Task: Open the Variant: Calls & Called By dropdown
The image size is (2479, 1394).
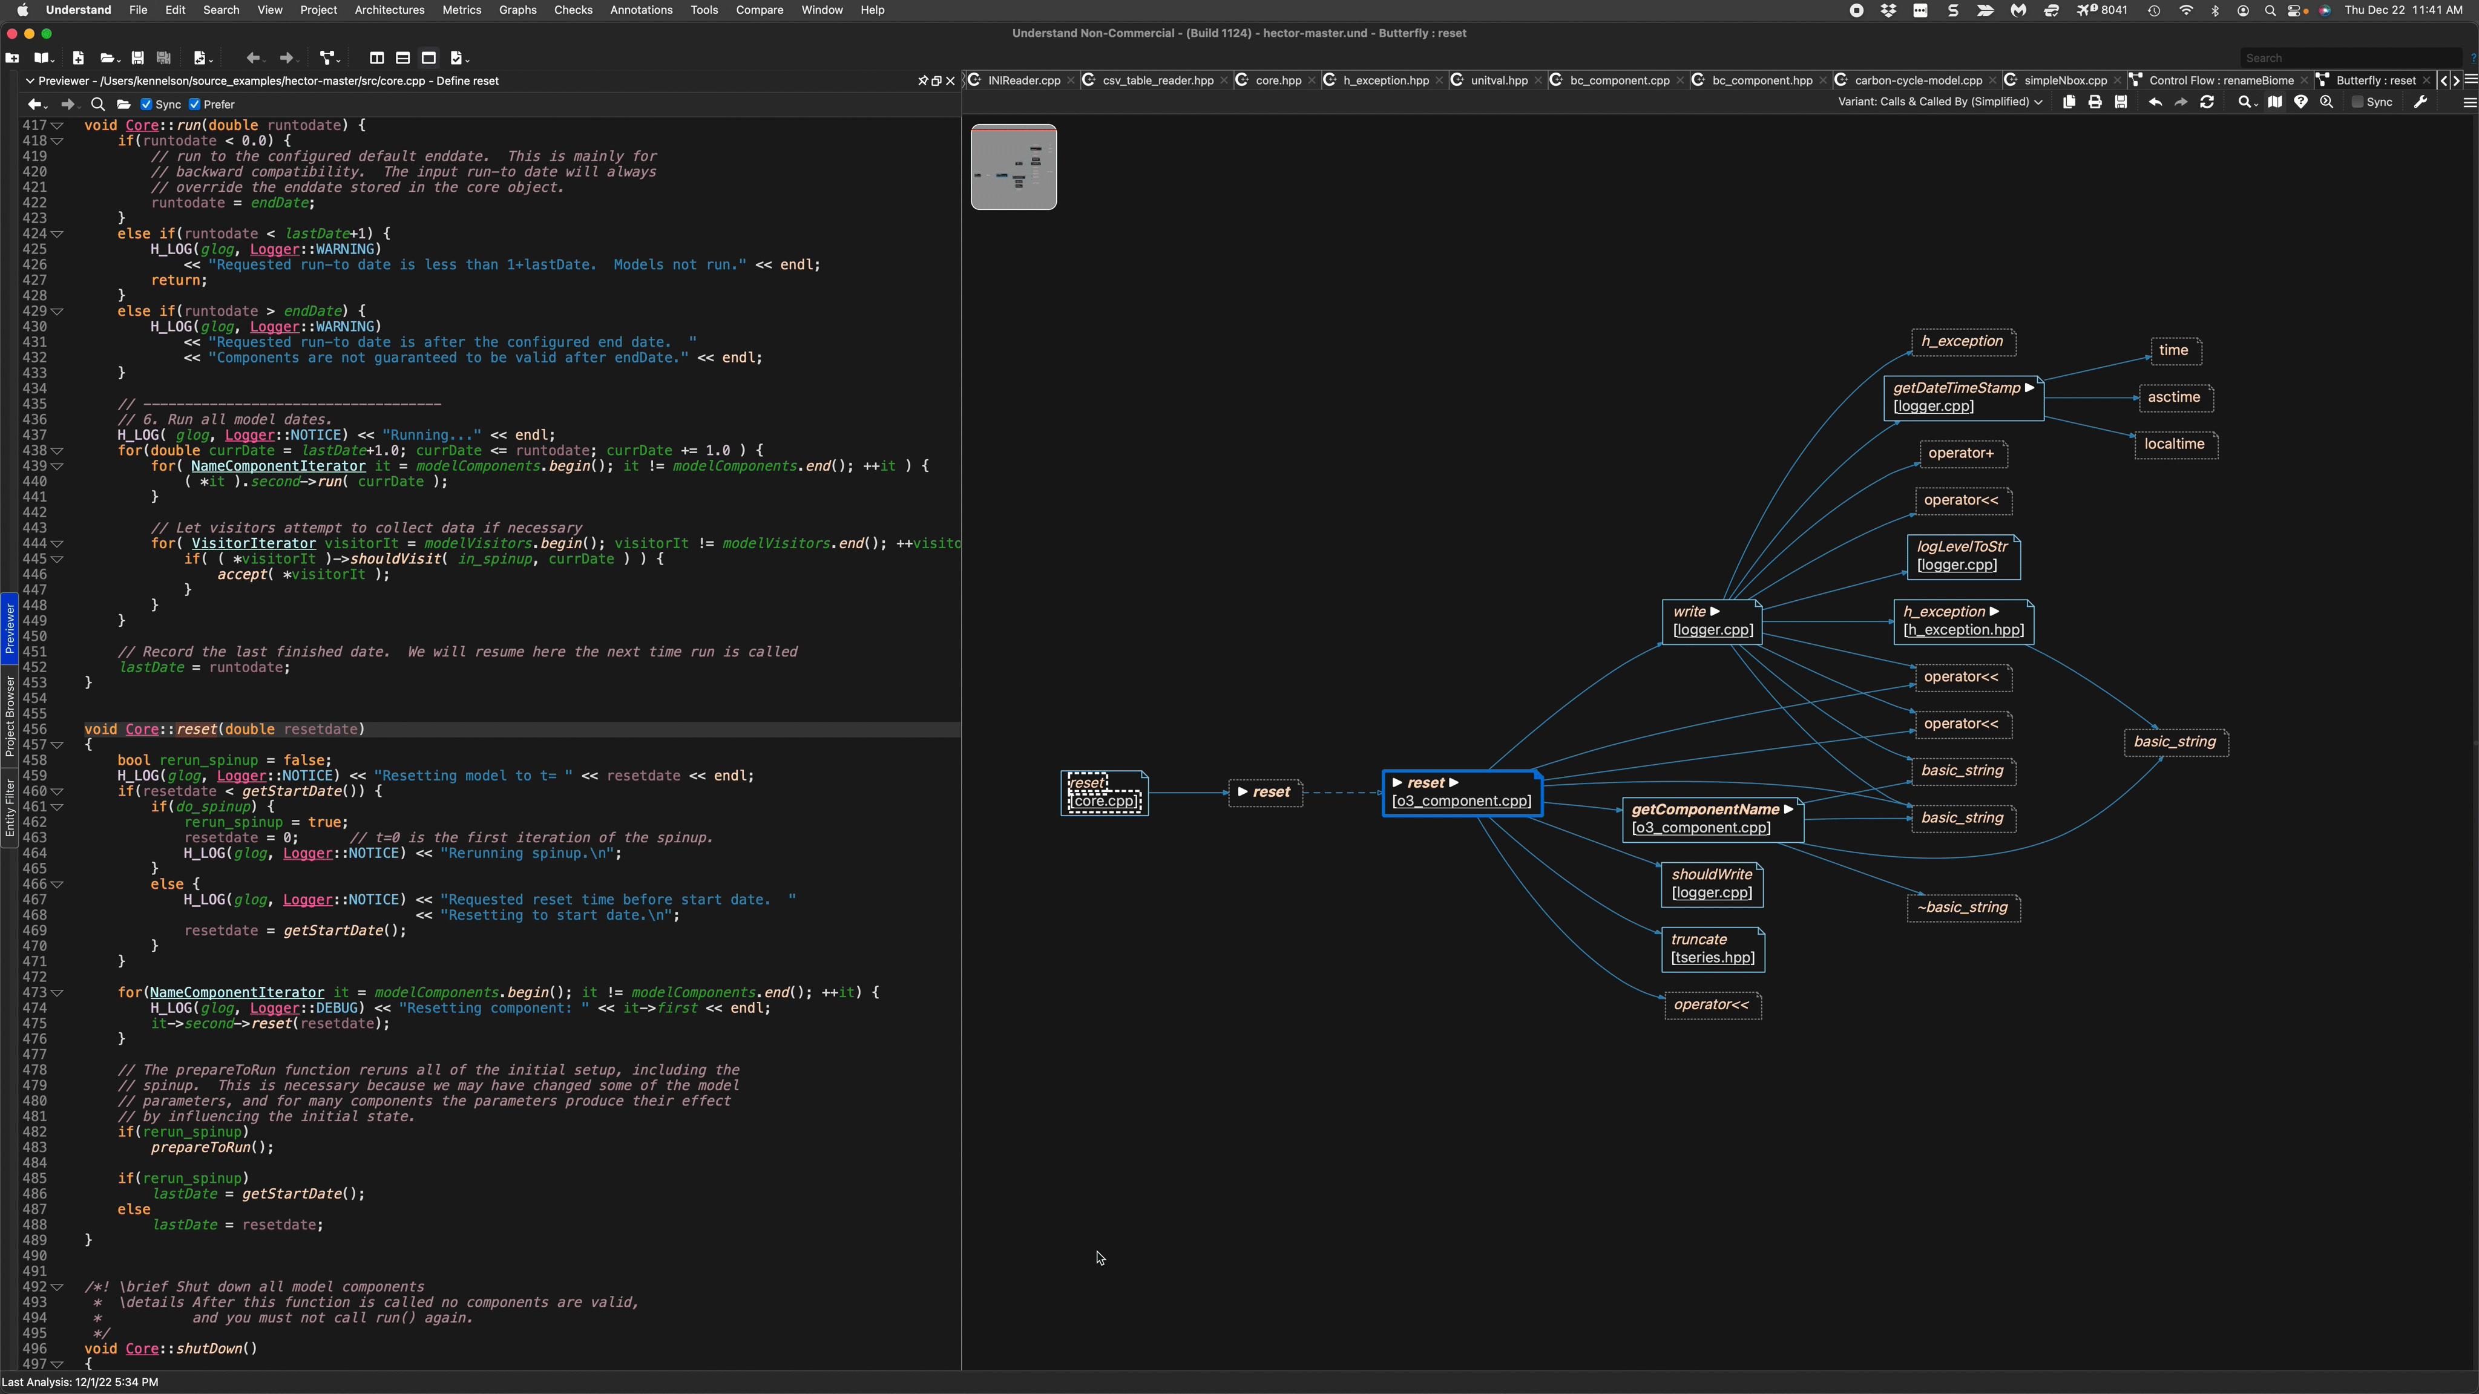Action: coord(1940,102)
